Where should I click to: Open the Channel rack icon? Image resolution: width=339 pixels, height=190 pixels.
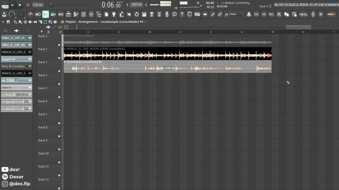tap(83, 14)
